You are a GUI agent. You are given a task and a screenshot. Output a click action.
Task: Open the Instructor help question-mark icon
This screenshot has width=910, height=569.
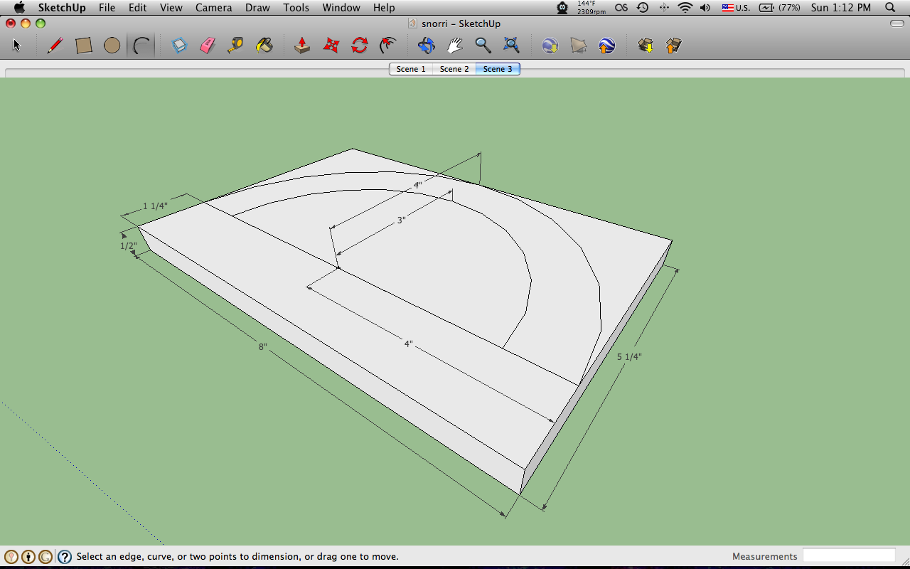[65, 557]
